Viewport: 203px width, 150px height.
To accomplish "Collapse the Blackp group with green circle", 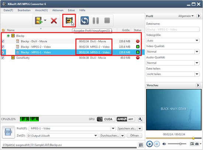I will point(8,36).
